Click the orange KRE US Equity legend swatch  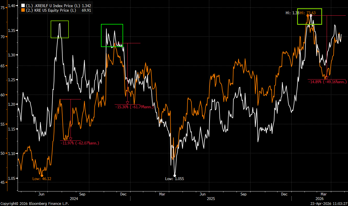(x=23, y=10)
